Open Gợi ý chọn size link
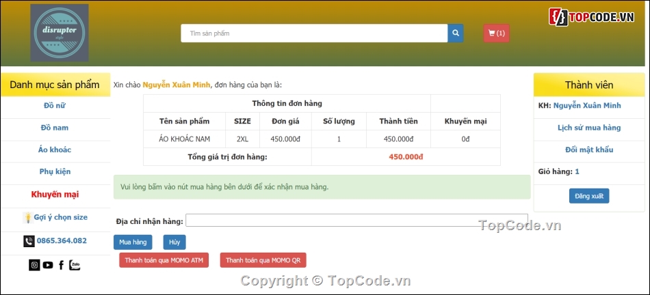The image size is (650, 295). coord(60,217)
